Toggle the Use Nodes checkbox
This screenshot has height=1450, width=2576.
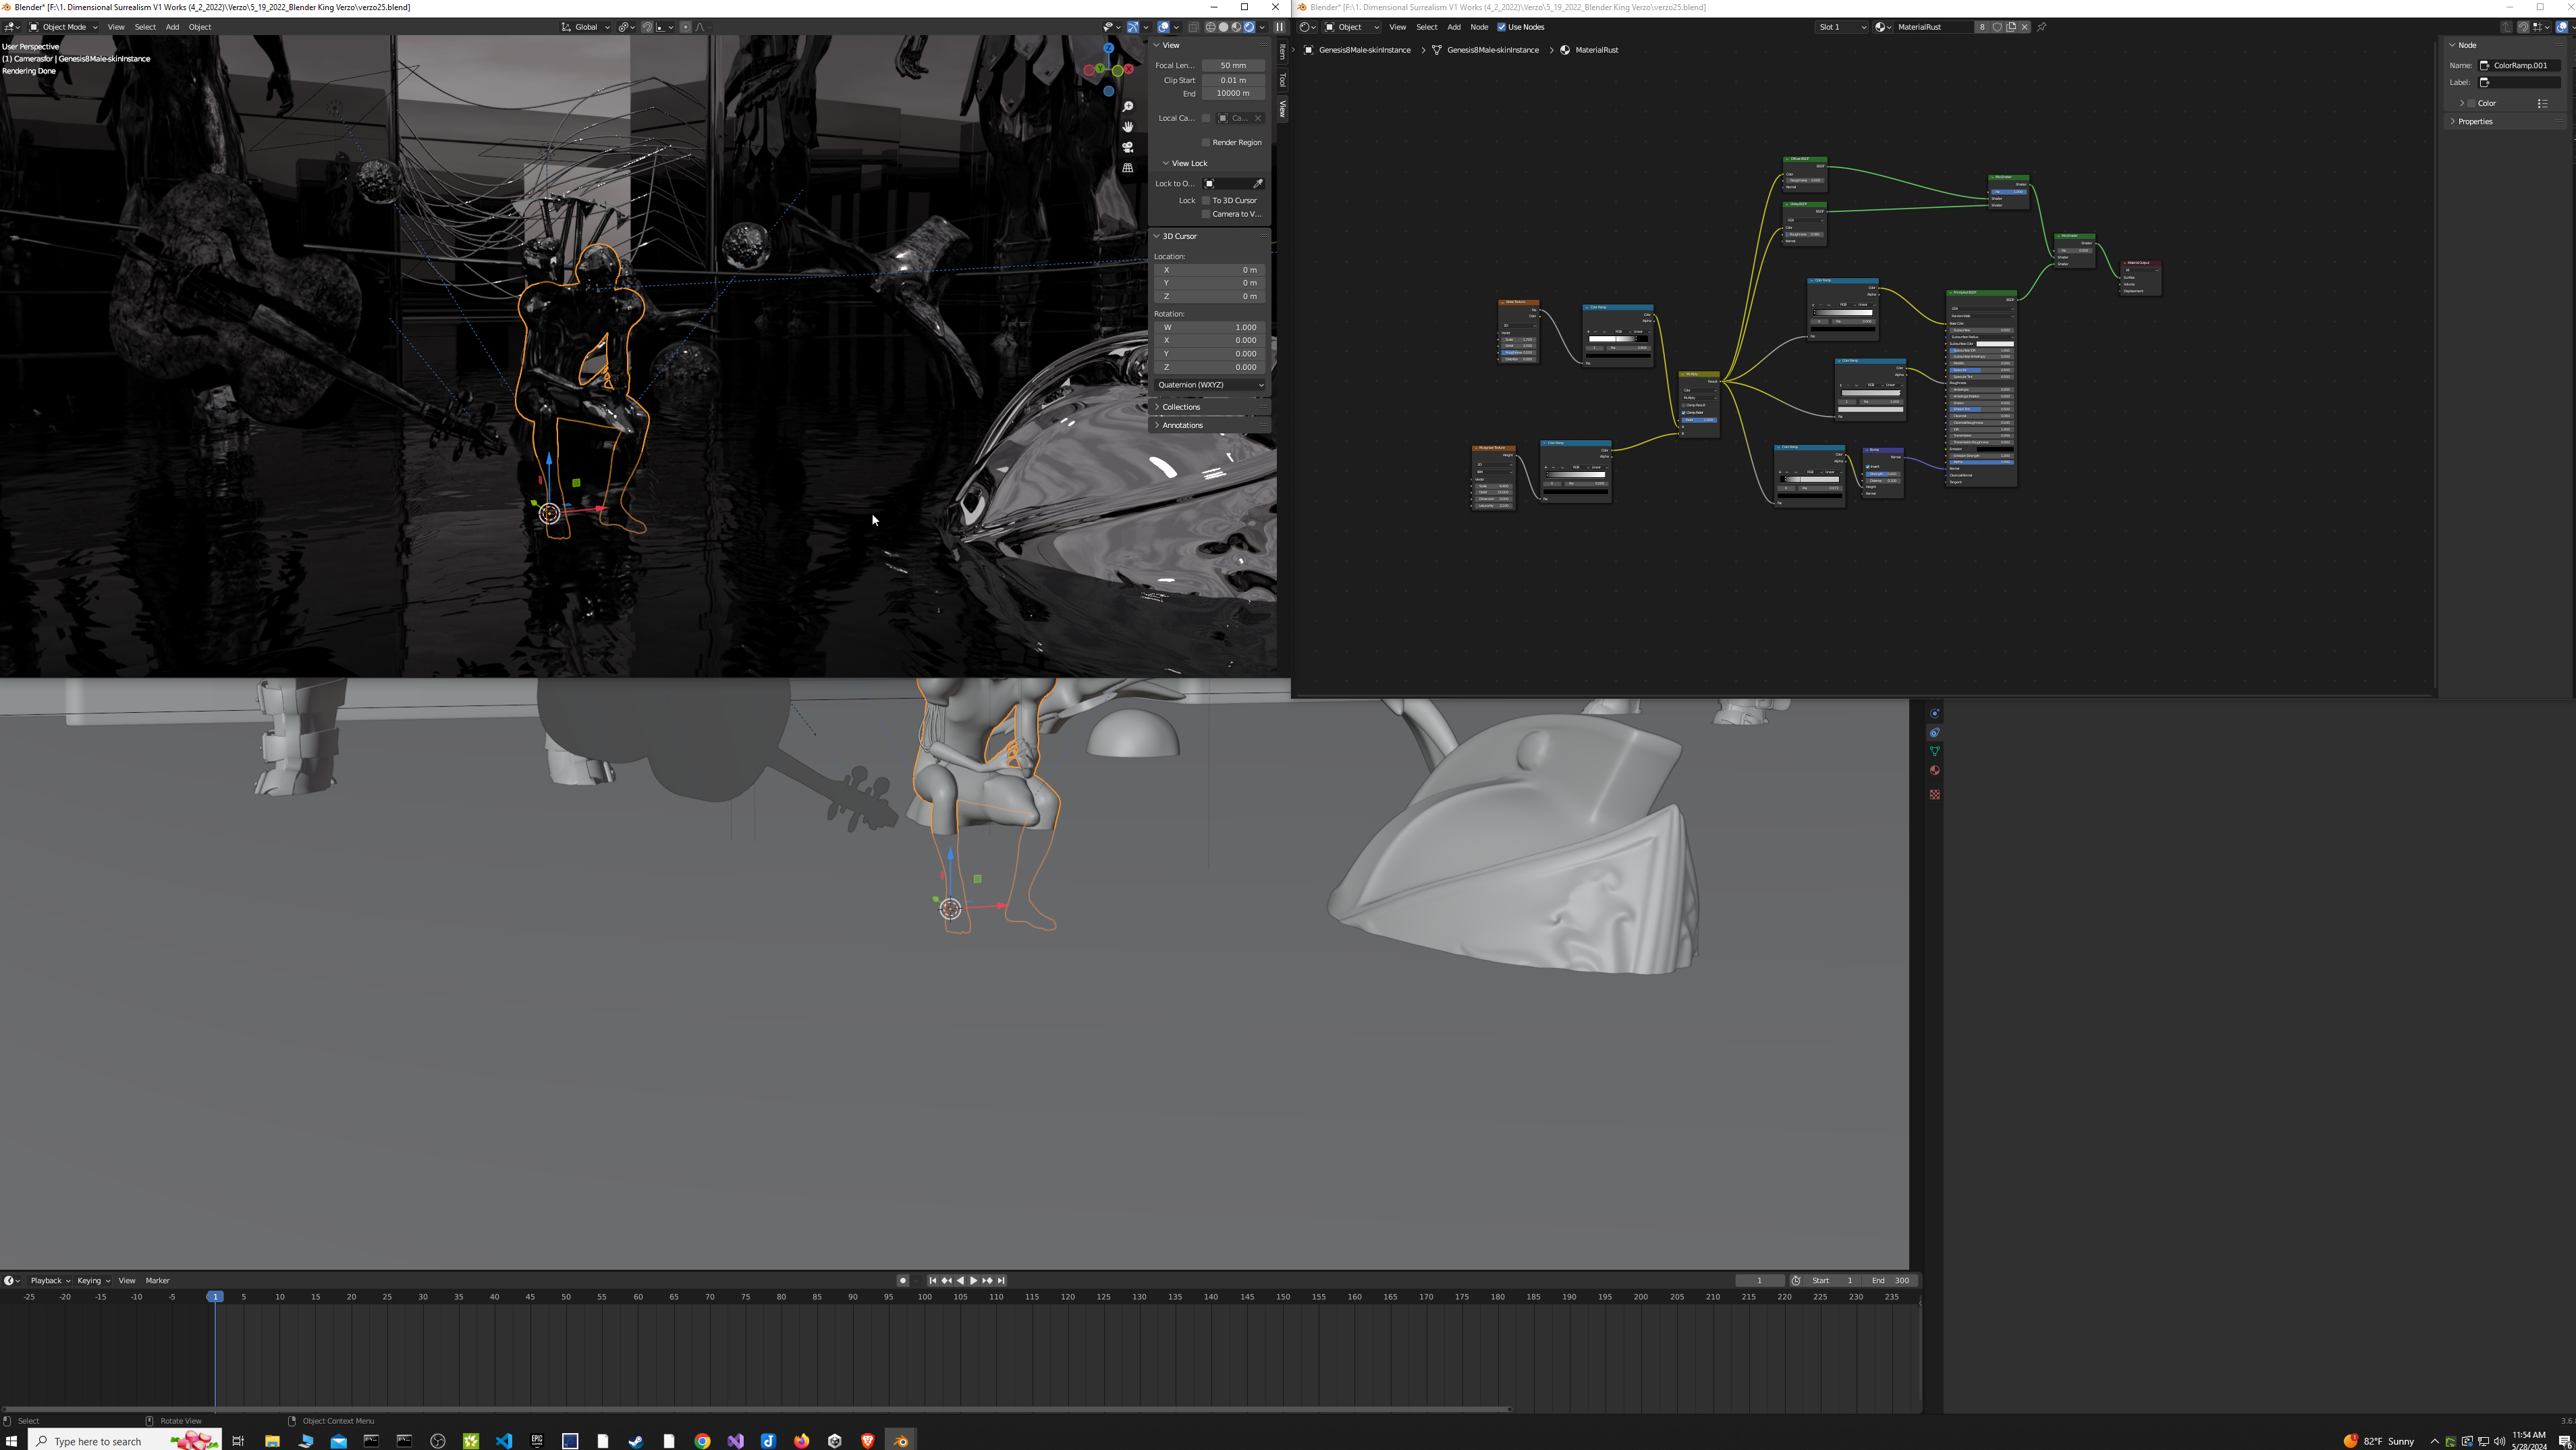click(1502, 27)
